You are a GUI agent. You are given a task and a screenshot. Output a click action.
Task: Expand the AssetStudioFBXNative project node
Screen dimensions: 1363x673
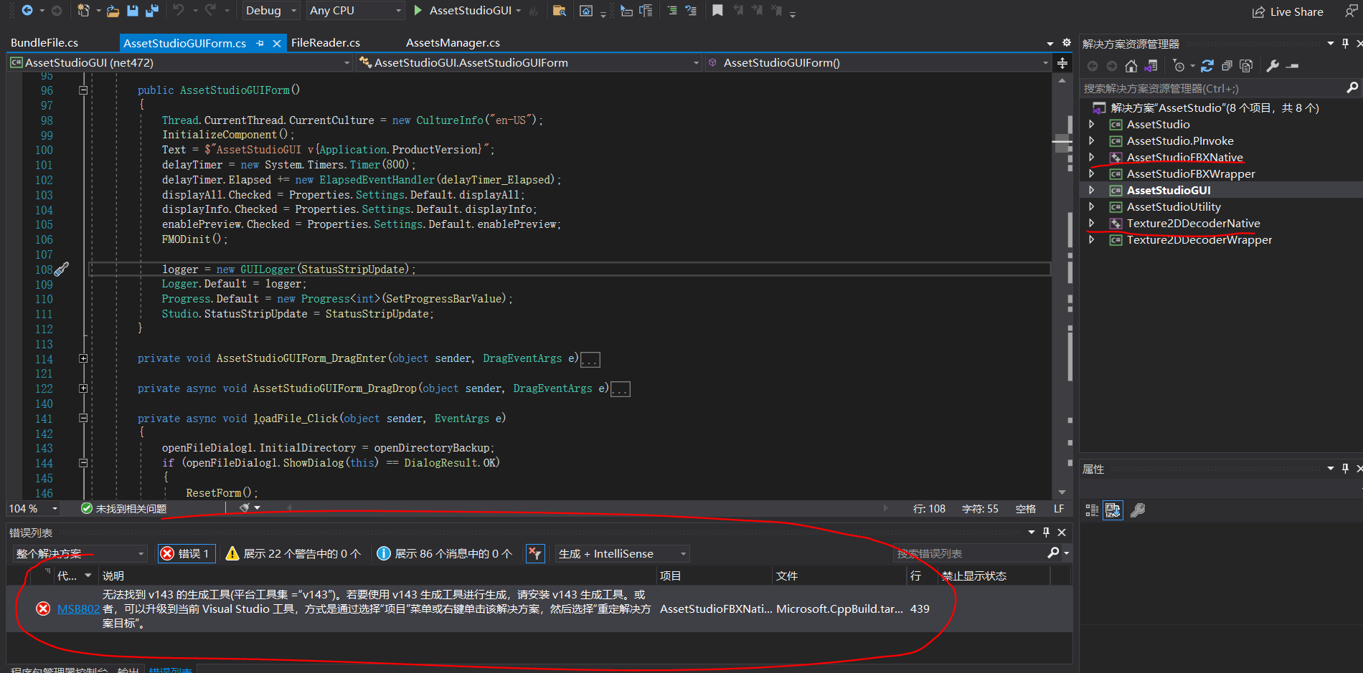[1092, 158]
